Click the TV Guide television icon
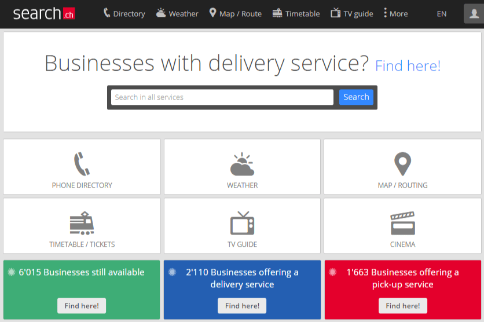Viewport: 484px width, 322px height. click(x=242, y=223)
